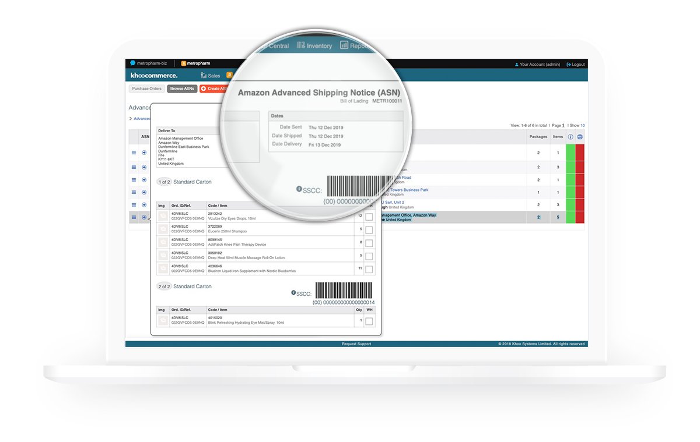
Task: Click the Logout icon at top right
Action: tap(569, 65)
